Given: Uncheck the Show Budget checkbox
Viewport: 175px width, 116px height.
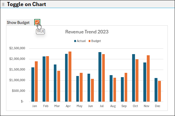Looking at the screenshot, I should [37, 22].
